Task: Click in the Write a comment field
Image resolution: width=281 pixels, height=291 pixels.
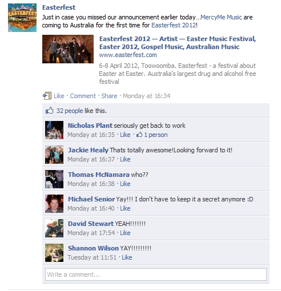Action: 156,274
